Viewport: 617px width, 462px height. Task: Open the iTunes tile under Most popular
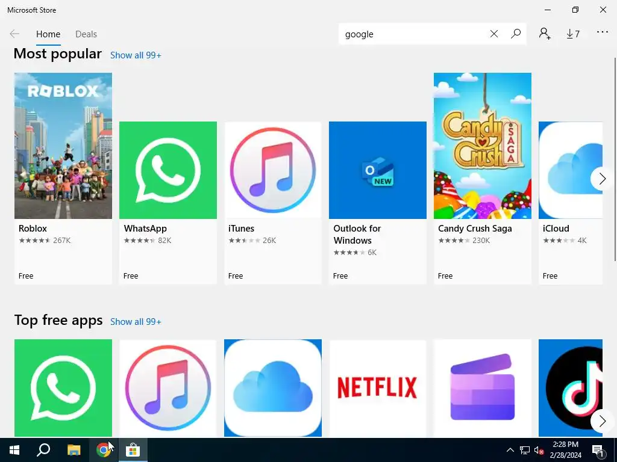point(273,203)
